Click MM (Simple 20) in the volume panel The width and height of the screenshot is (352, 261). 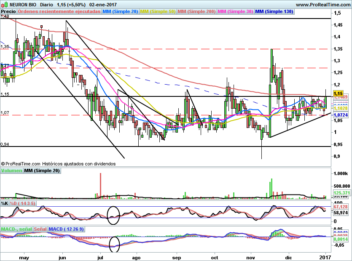[x=41, y=171]
